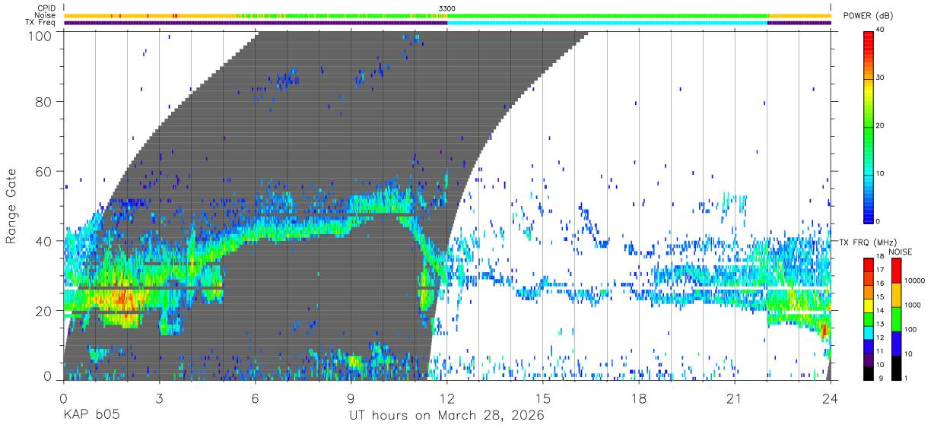This screenshot has height=431, width=934.
Task: Click the "NOISE" legend title
Action: 902,251
